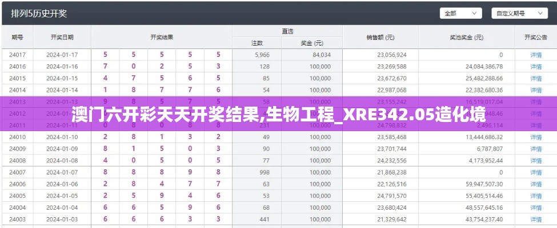Image resolution: width=557 pixels, height=228 pixels.
Task: Click the 排列5历史开奖 title
Action: pyautogui.click(x=39, y=13)
